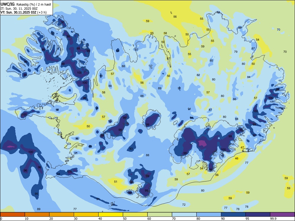This screenshot has width=295, height=221.
Task: Select the dark blue 90–95 legend swatch
Action: (x=233, y=215)
